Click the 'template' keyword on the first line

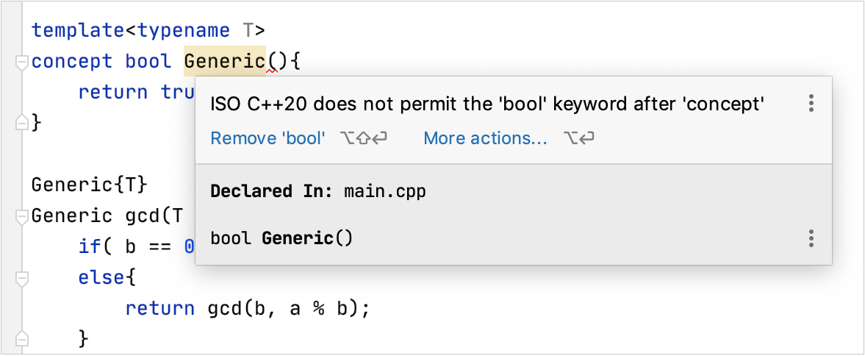click(78, 31)
